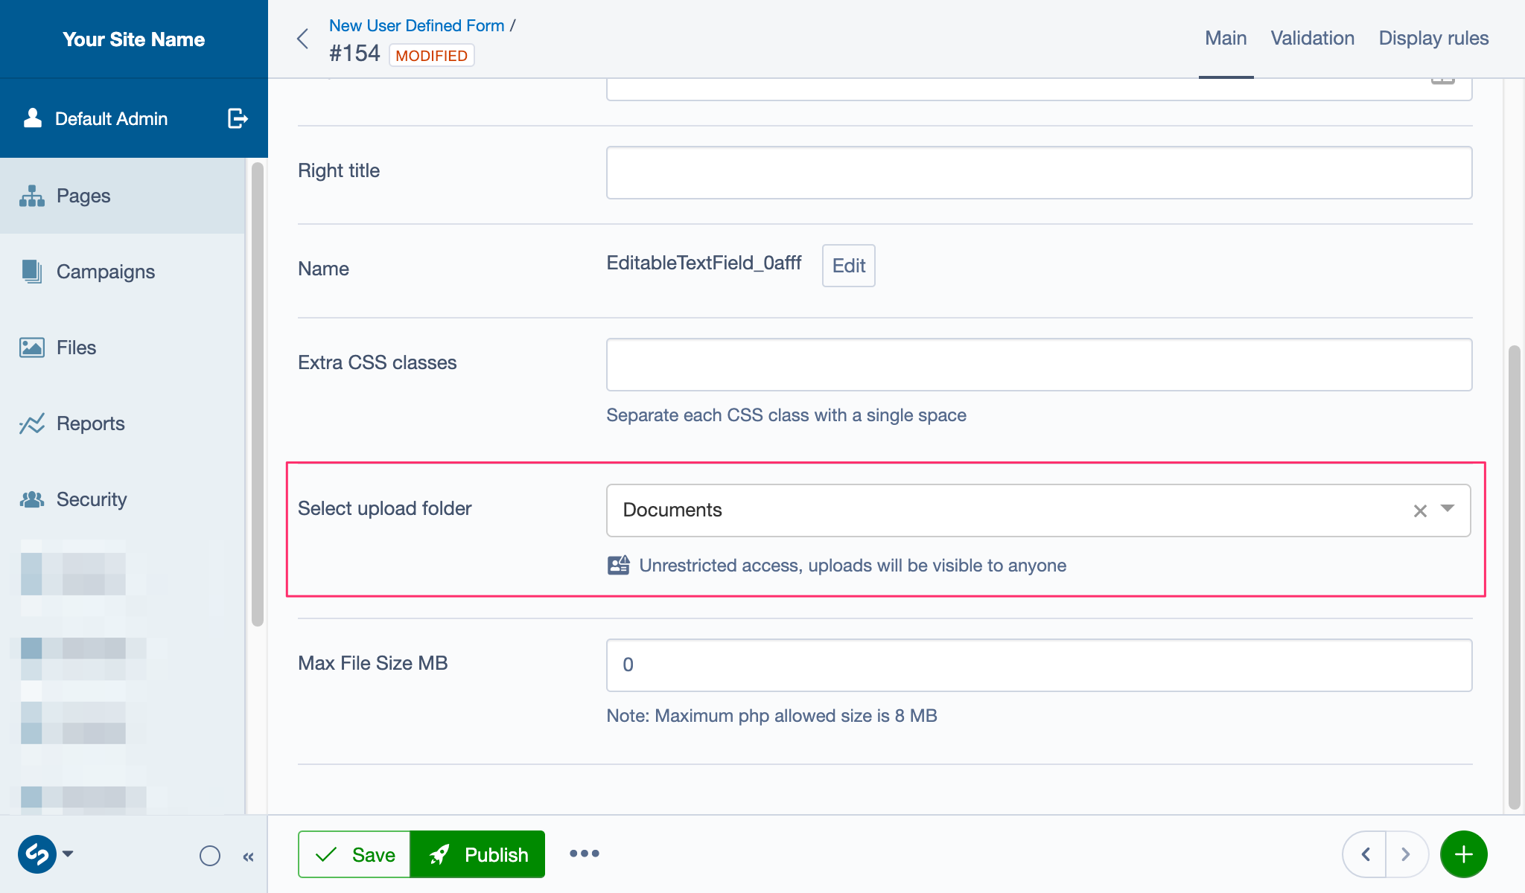Click the Reports chart icon
Screen dimensions: 1525x893
click(x=31, y=423)
